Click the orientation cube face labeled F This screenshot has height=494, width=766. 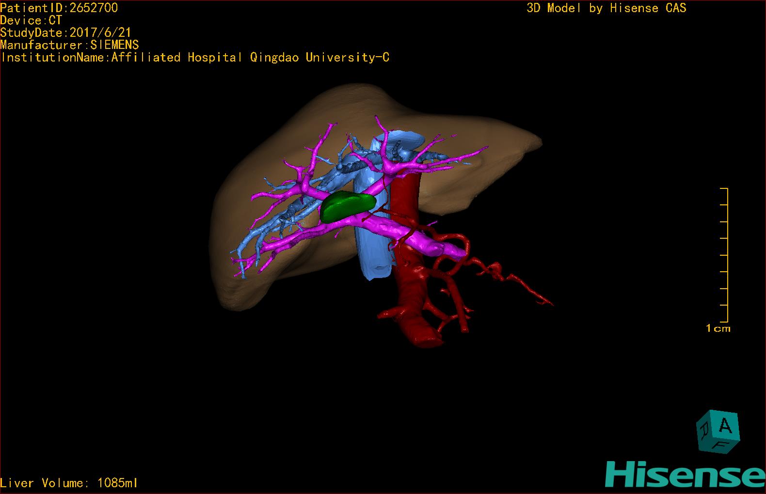tap(721, 445)
